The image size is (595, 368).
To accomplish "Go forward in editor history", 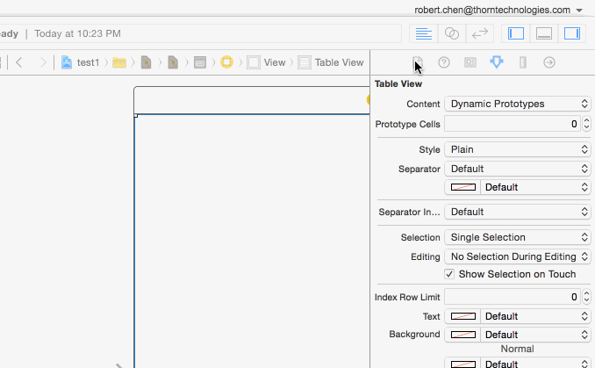I will coord(42,61).
